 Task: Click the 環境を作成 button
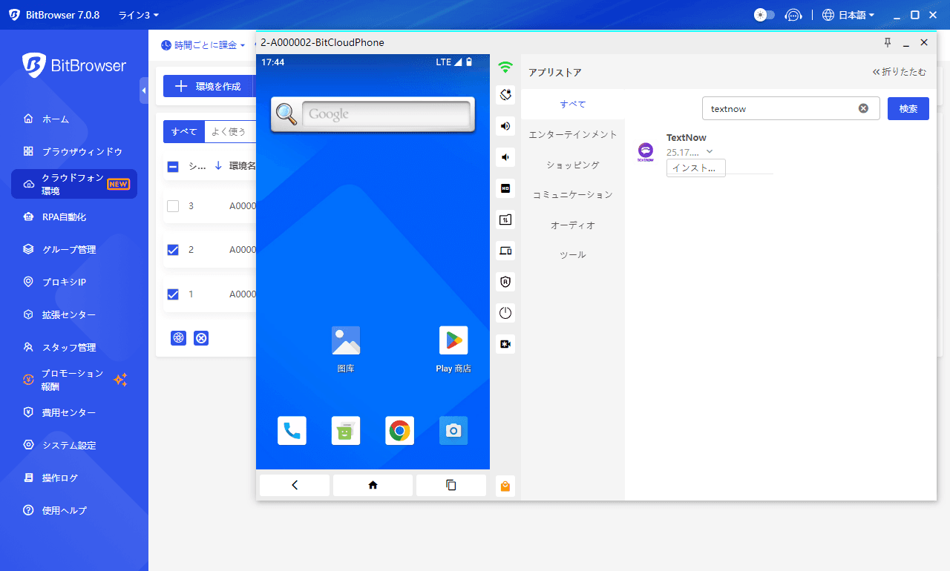coord(209,86)
